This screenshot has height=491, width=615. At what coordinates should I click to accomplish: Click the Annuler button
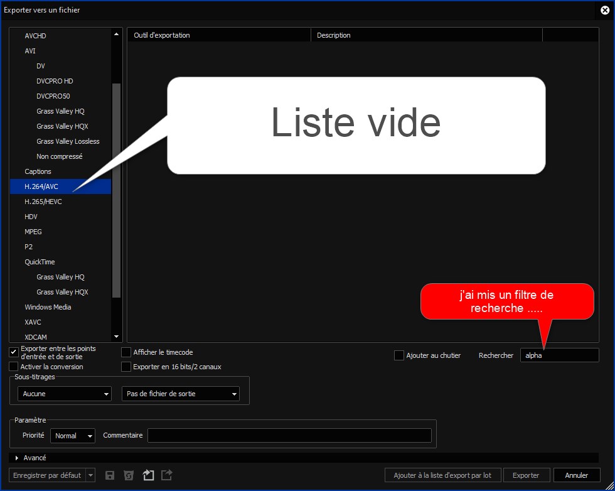(576, 475)
